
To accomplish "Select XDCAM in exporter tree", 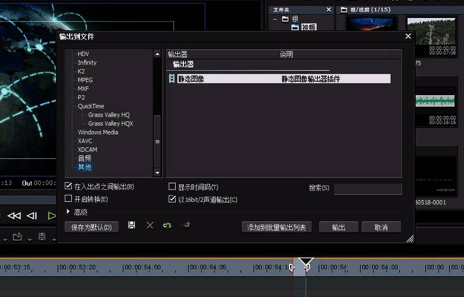I will (x=88, y=150).
